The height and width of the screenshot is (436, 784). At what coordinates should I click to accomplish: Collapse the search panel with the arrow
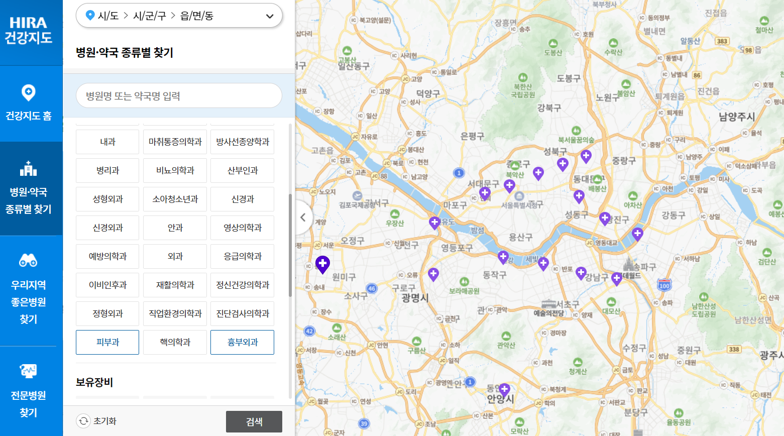click(x=303, y=217)
